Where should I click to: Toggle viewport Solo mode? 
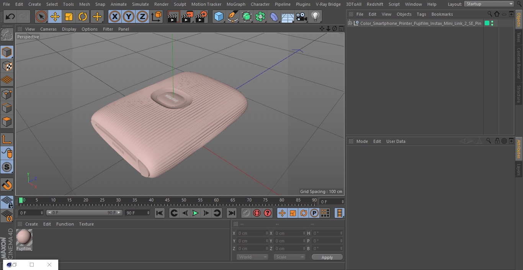7,167
